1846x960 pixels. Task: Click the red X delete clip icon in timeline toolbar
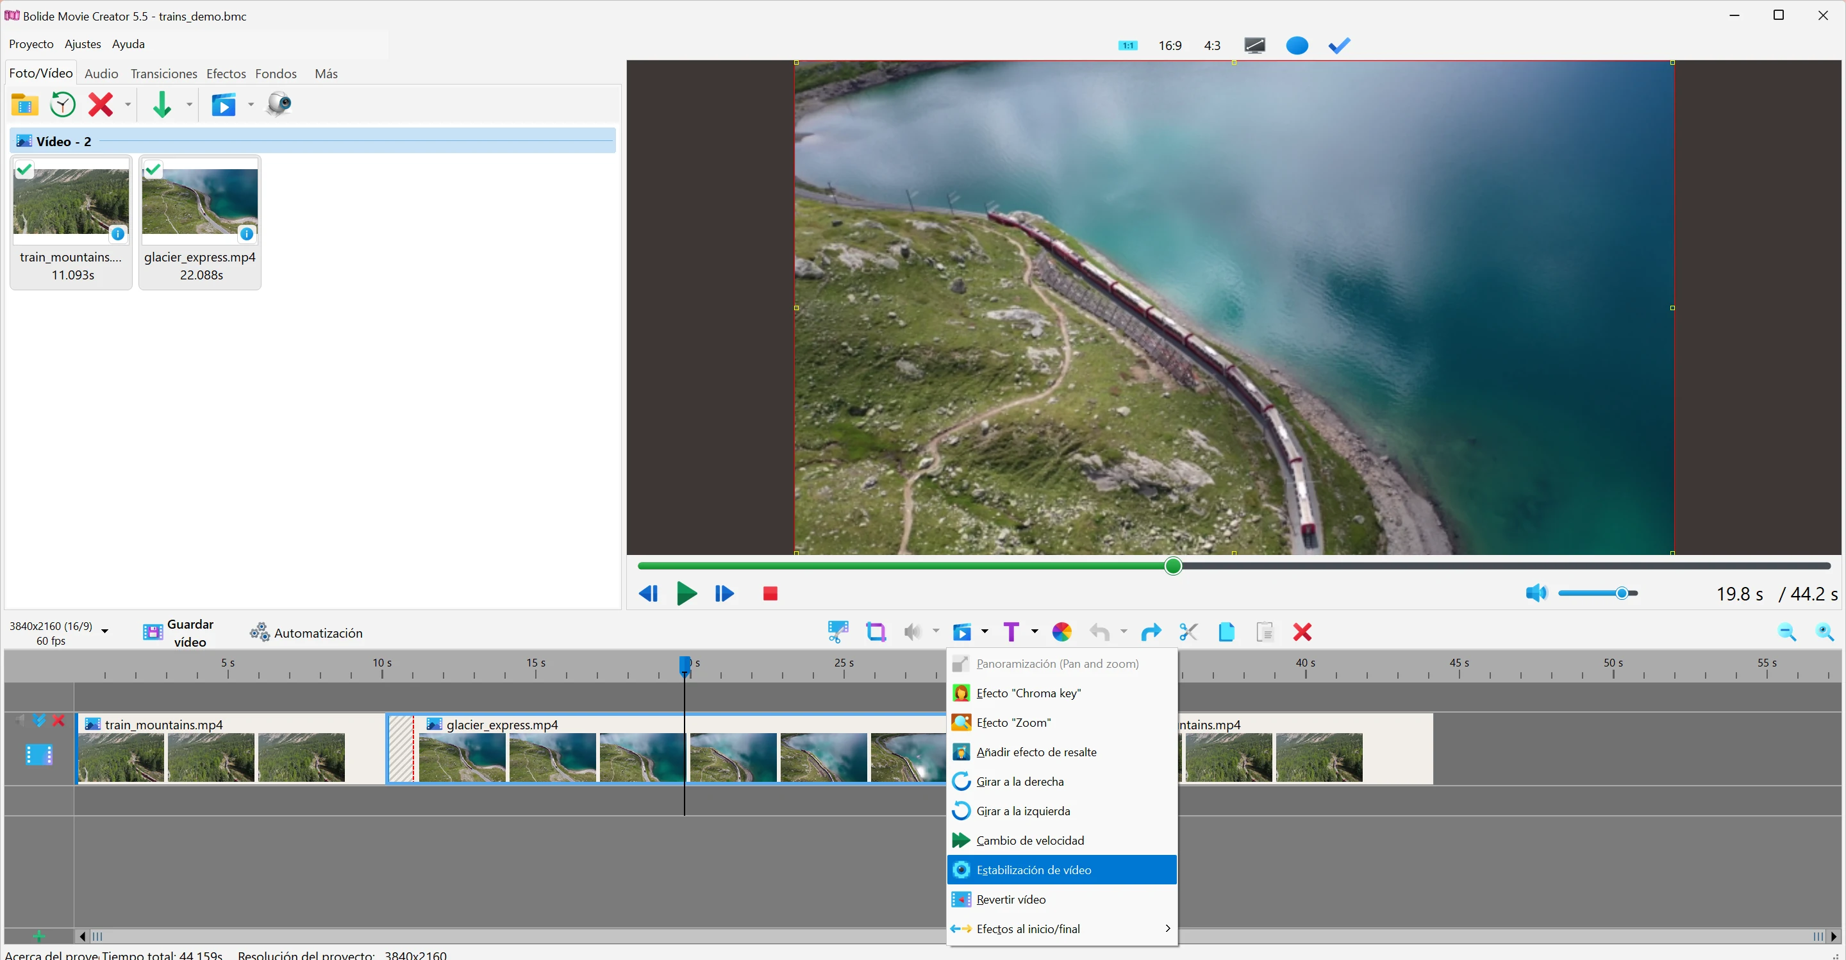click(x=1302, y=632)
